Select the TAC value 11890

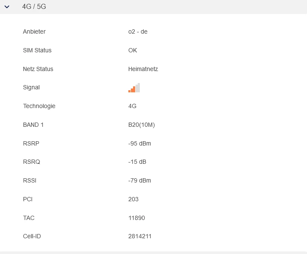[136, 218]
